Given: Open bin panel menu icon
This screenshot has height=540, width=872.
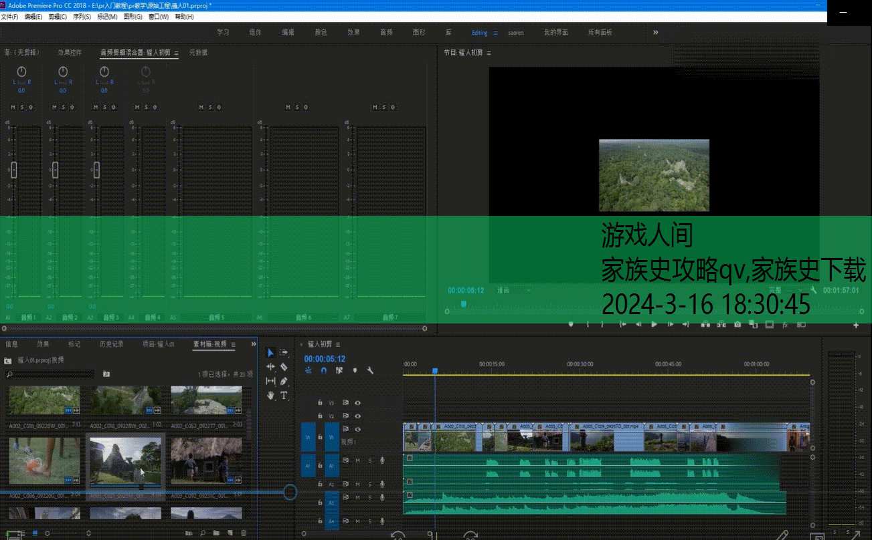Looking at the screenshot, I should point(232,344).
